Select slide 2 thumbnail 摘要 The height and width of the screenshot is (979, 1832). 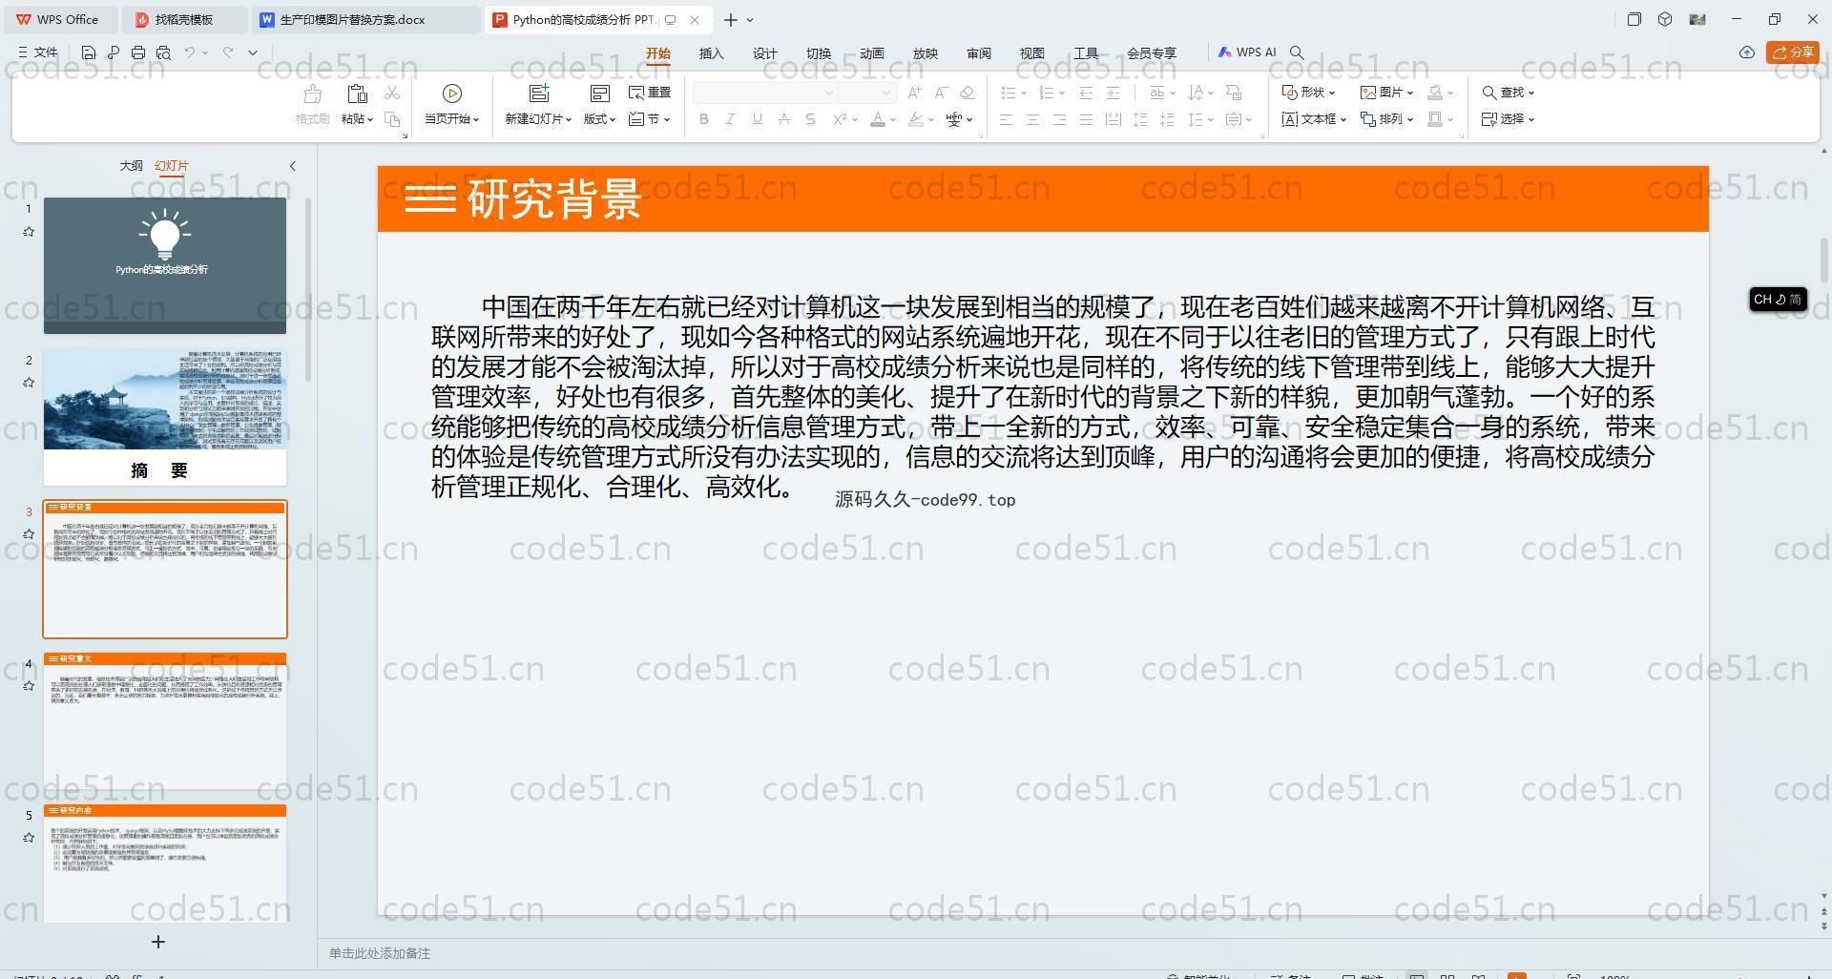point(165,417)
